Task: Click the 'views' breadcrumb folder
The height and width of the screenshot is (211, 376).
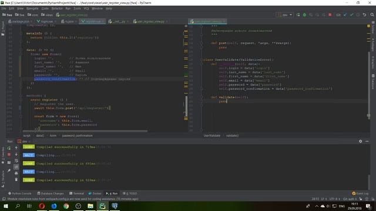Action: point(47,15)
